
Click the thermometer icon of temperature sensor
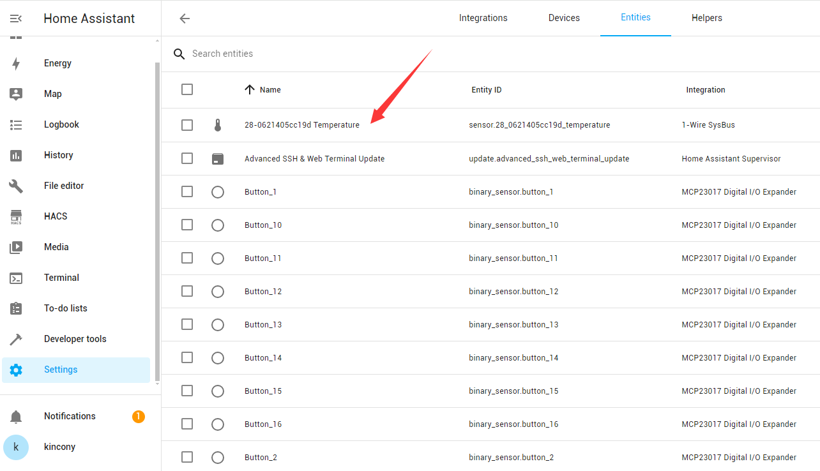pyautogui.click(x=218, y=125)
